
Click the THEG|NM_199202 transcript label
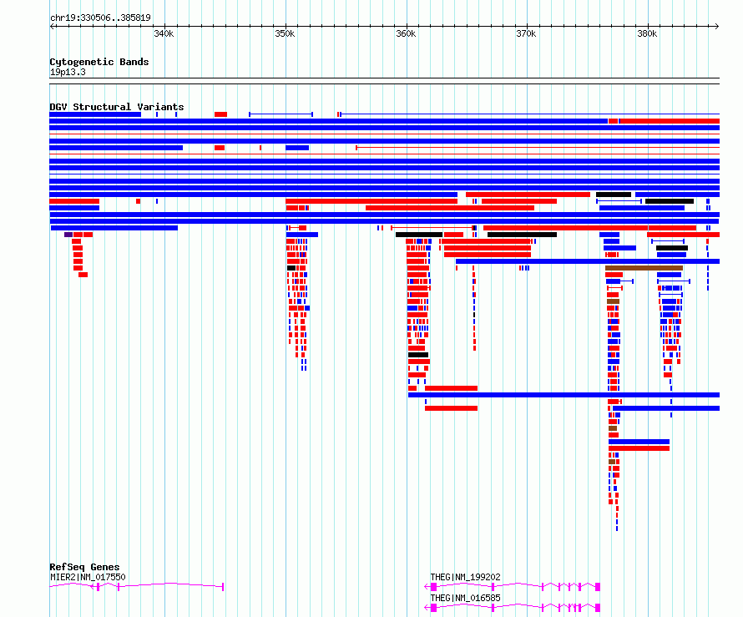pos(465,577)
